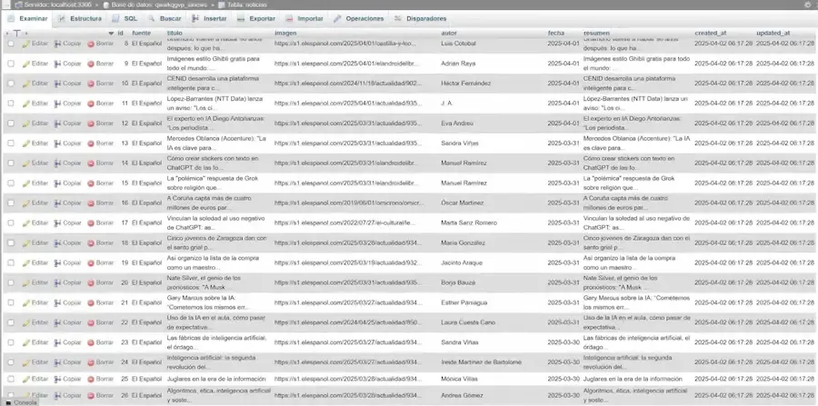Click the red Borrar icon for row 14
Image resolution: width=818 pixels, height=406 pixels.
(x=91, y=163)
